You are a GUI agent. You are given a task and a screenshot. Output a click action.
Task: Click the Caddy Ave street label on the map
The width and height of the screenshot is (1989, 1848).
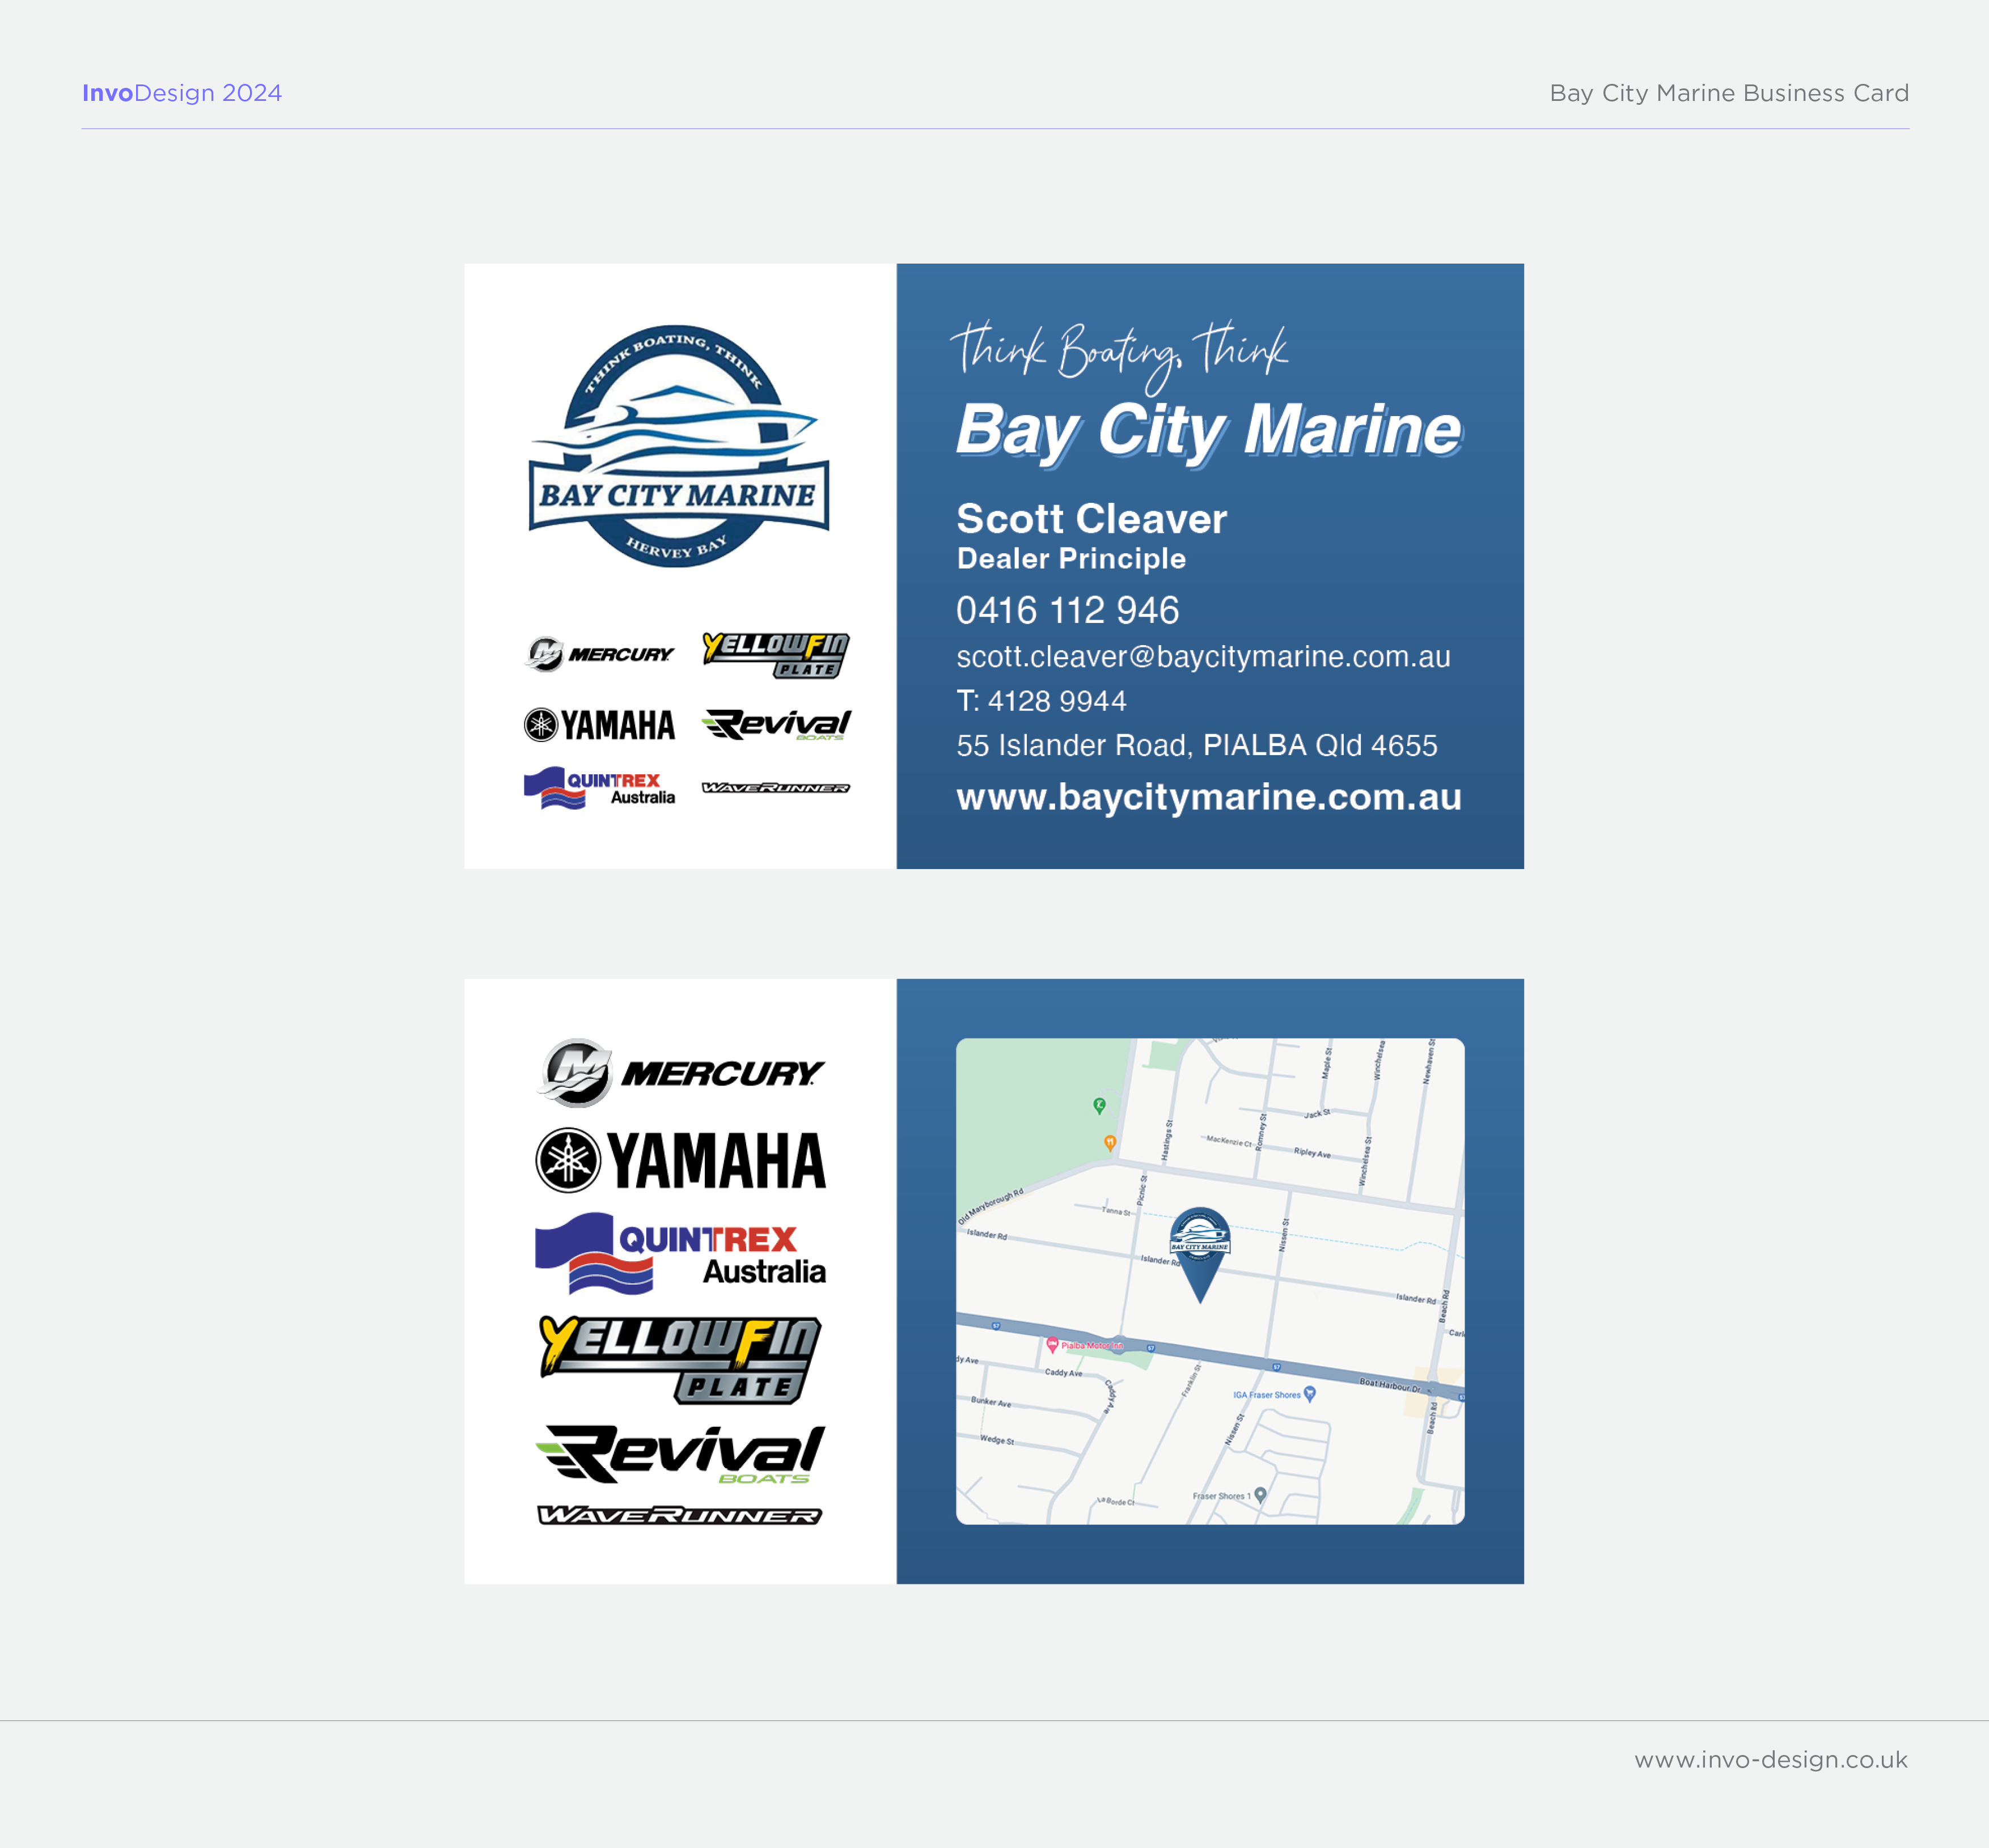click(x=1064, y=1373)
